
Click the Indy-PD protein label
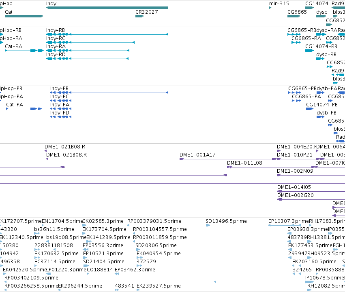click(60, 113)
